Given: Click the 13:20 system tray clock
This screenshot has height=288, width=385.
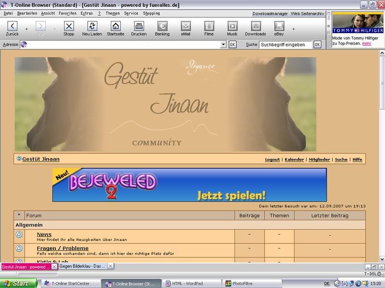Looking at the screenshot, I should click(376, 284).
